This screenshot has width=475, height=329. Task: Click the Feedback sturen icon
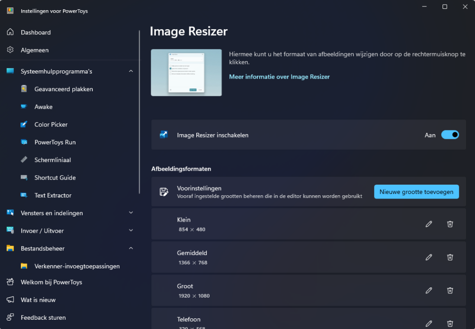(x=10, y=317)
